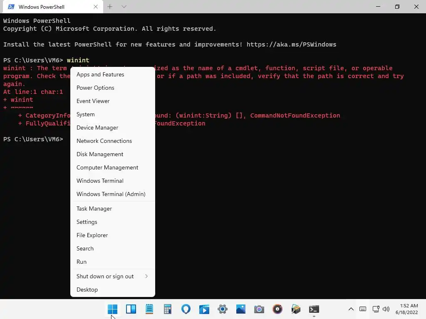Image resolution: width=426 pixels, height=319 pixels.
Task: Click the Windows Terminal taskbar icon
Action: tap(314, 309)
